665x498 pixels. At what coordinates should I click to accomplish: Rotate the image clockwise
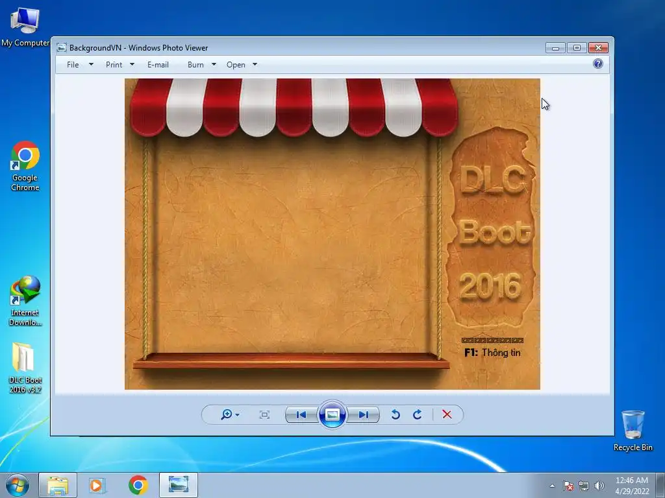[x=418, y=414]
